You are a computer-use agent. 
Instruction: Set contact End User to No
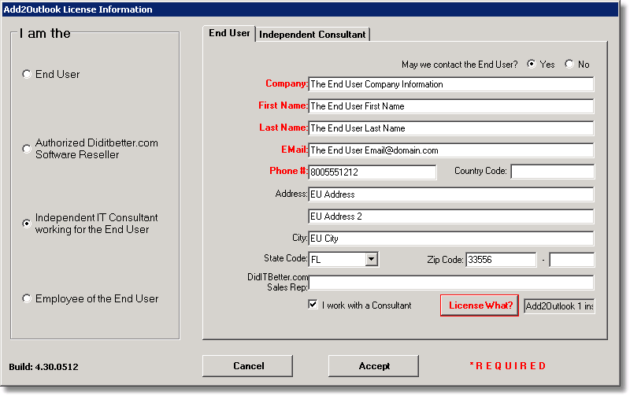click(569, 64)
